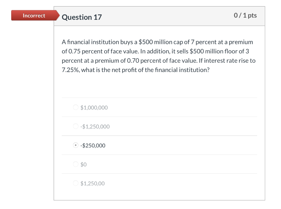Viewport: 281px width, 209px height.
Task: Click the red Incorrect badge
Action: pyautogui.click(x=34, y=15)
